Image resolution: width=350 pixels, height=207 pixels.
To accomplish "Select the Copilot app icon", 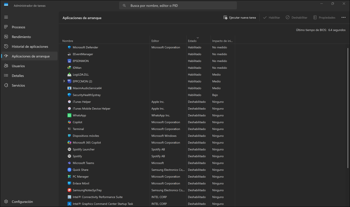I will pyautogui.click(x=69, y=122).
